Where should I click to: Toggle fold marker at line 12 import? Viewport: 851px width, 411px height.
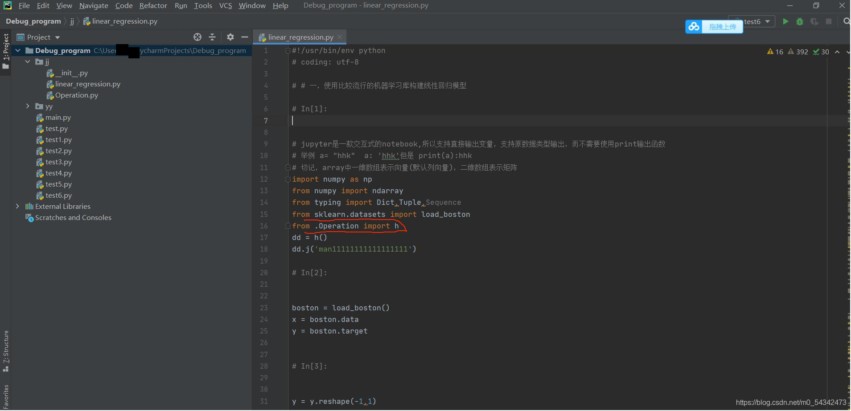[x=288, y=179]
